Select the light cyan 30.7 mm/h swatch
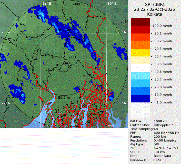181x164 pixels. point(140,76)
